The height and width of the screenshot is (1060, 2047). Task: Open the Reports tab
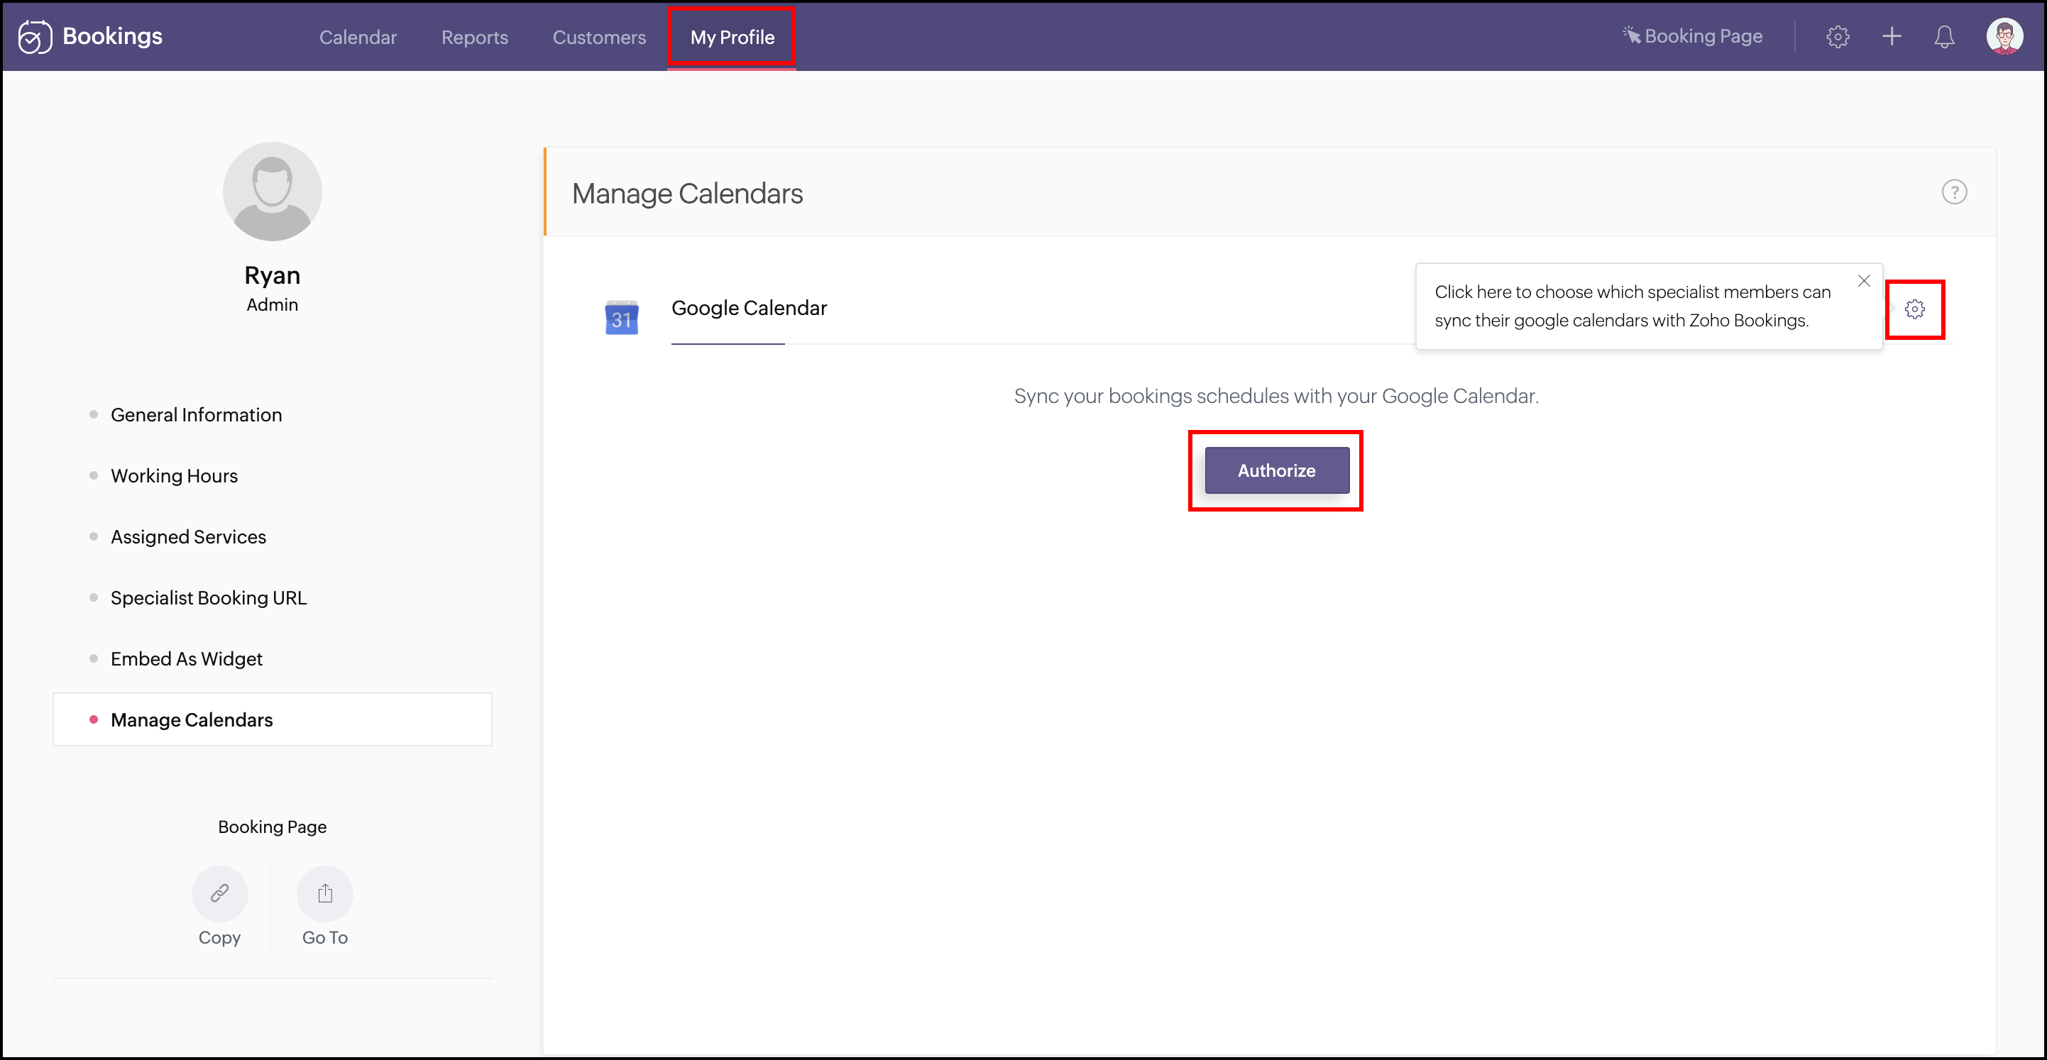pyautogui.click(x=474, y=38)
